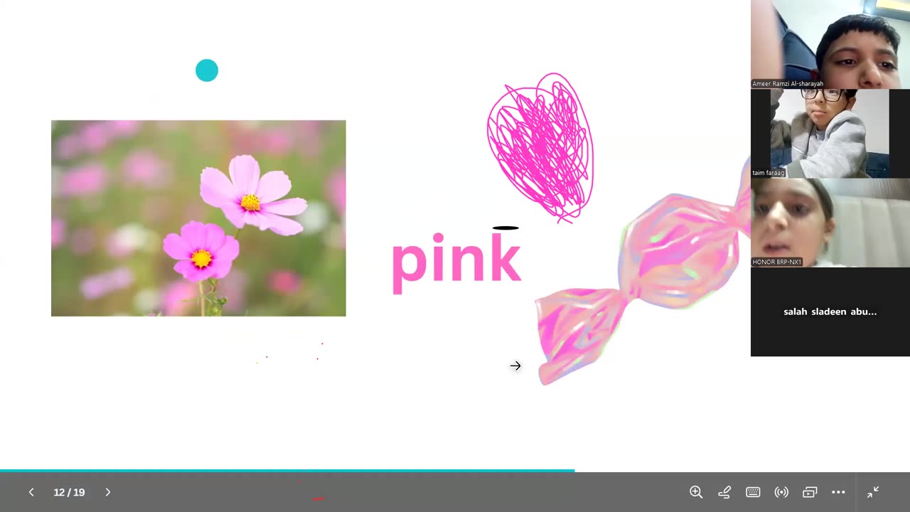Advance to the next slide arrow

(x=108, y=492)
